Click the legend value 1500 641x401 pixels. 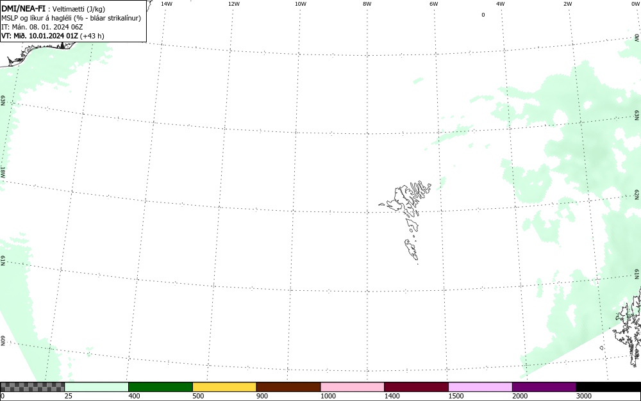tap(456, 396)
